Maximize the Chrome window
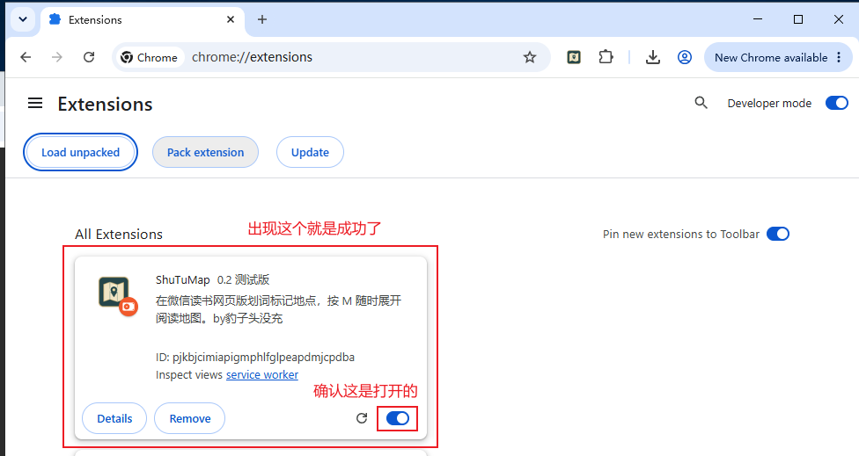859x456 pixels. pyautogui.click(x=798, y=19)
